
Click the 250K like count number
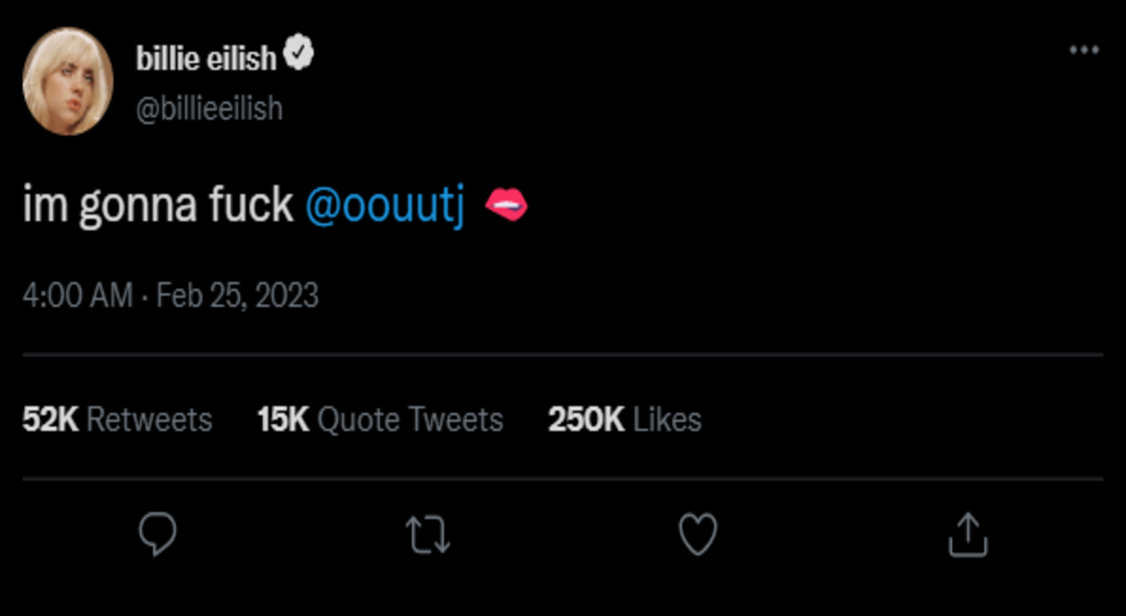586,420
